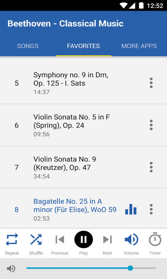Open the sleep Timer icon

pyautogui.click(x=155, y=239)
